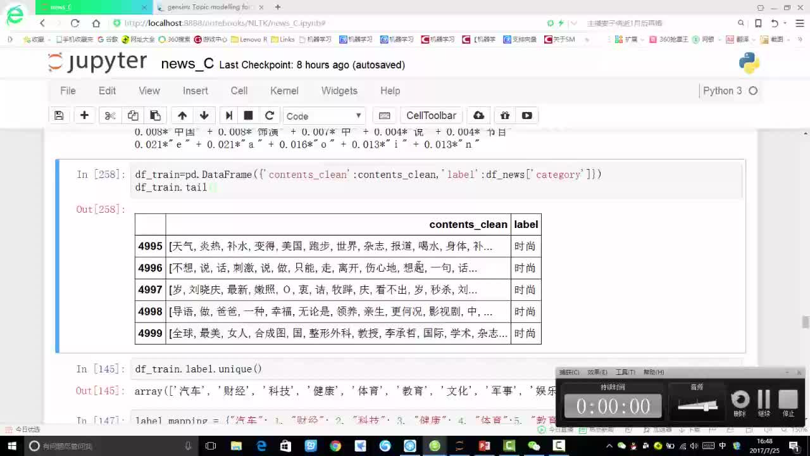The height and width of the screenshot is (456, 810).
Task: Move selected cell up arrow
Action: click(182, 115)
